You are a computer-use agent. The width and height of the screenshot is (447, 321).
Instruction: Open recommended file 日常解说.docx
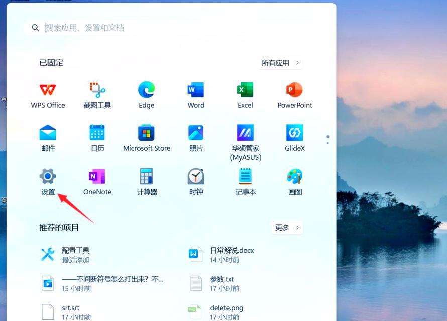[221, 255]
